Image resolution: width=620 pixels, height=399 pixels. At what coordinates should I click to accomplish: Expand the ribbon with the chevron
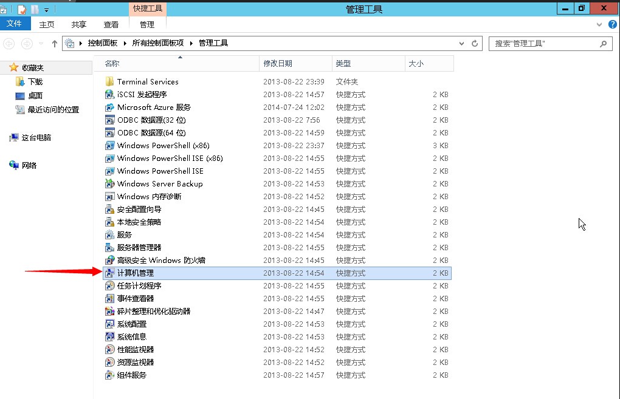599,25
